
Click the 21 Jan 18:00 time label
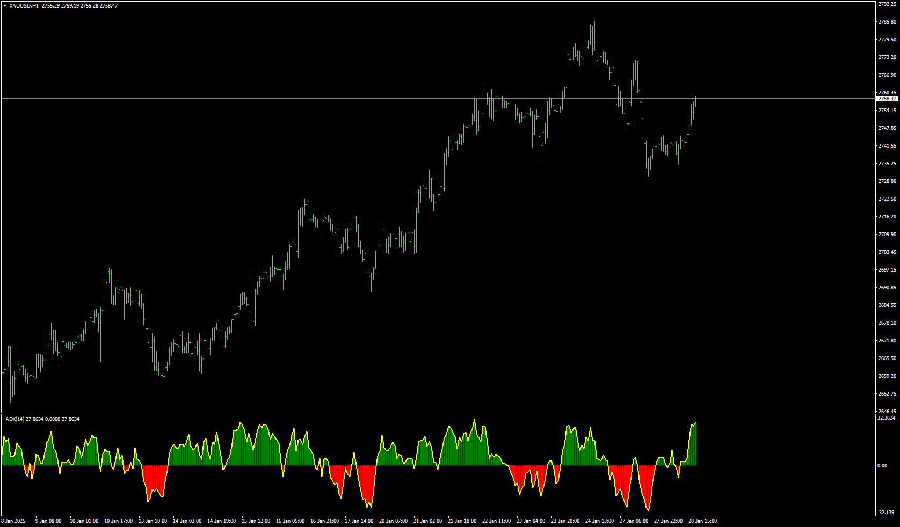[462, 521]
